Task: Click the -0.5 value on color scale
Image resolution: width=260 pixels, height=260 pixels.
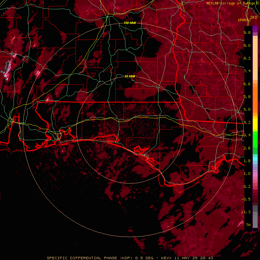Action: pos(246,199)
